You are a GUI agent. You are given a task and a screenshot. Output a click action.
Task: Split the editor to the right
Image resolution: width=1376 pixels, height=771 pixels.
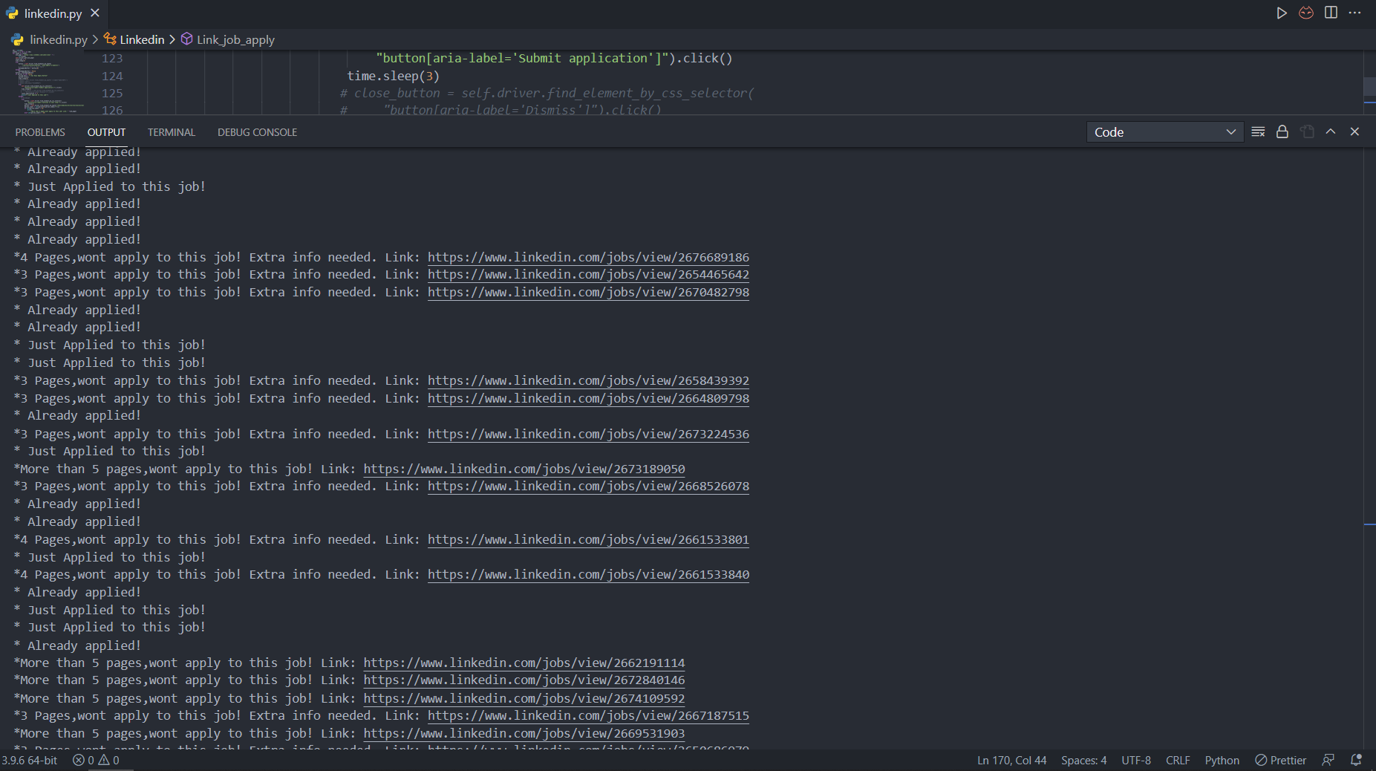click(1331, 13)
